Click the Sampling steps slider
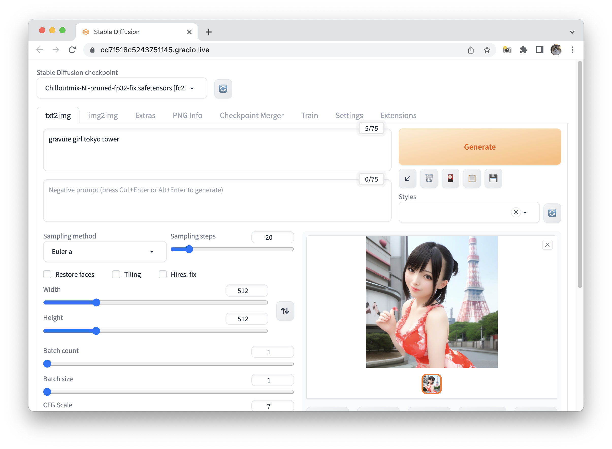This screenshot has height=449, width=612. pos(232,249)
